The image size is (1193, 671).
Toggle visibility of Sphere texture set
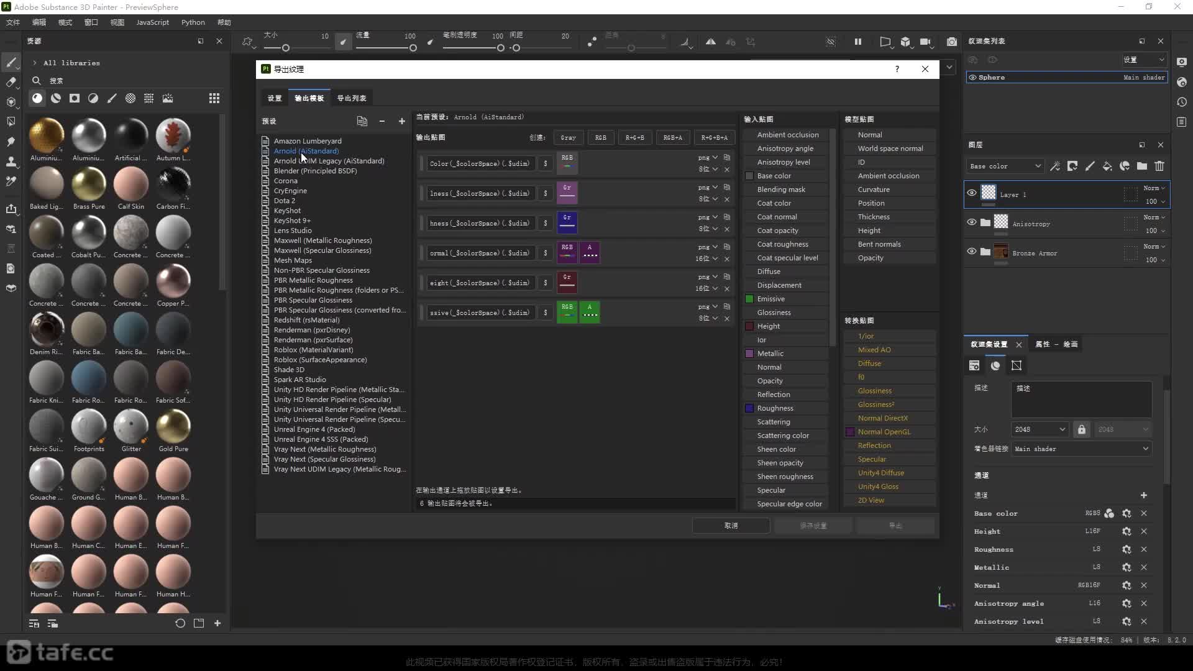point(972,77)
